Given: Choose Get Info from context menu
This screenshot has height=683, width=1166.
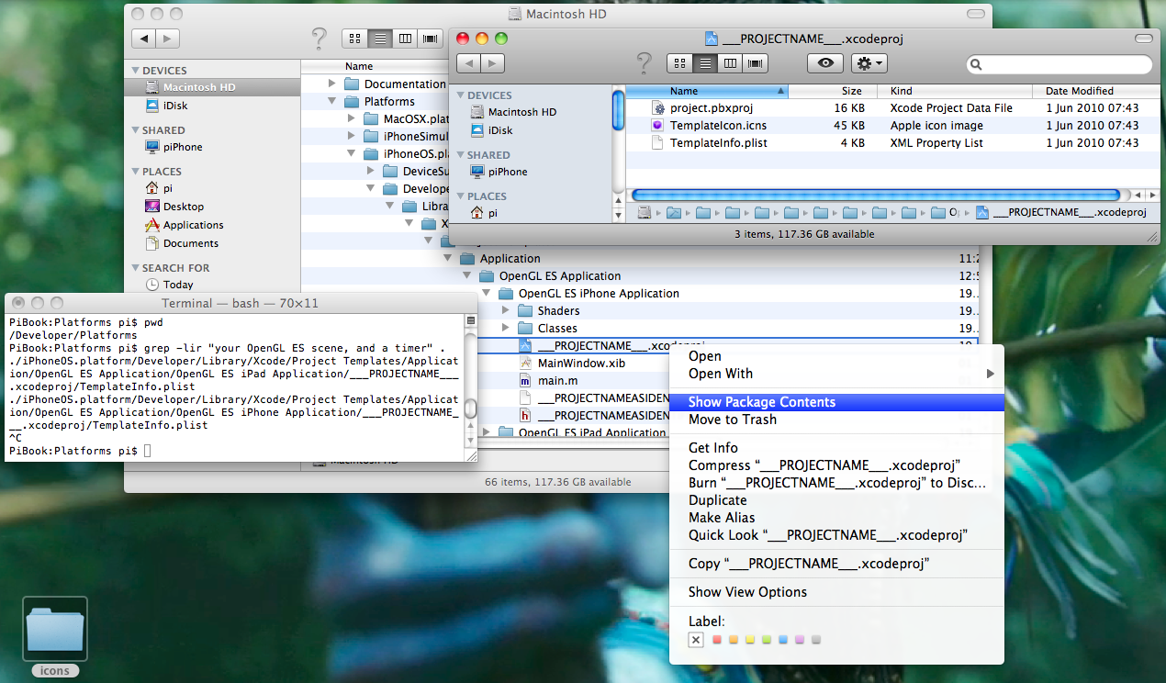Looking at the screenshot, I should pyautogui.click(x=836, y=448).
